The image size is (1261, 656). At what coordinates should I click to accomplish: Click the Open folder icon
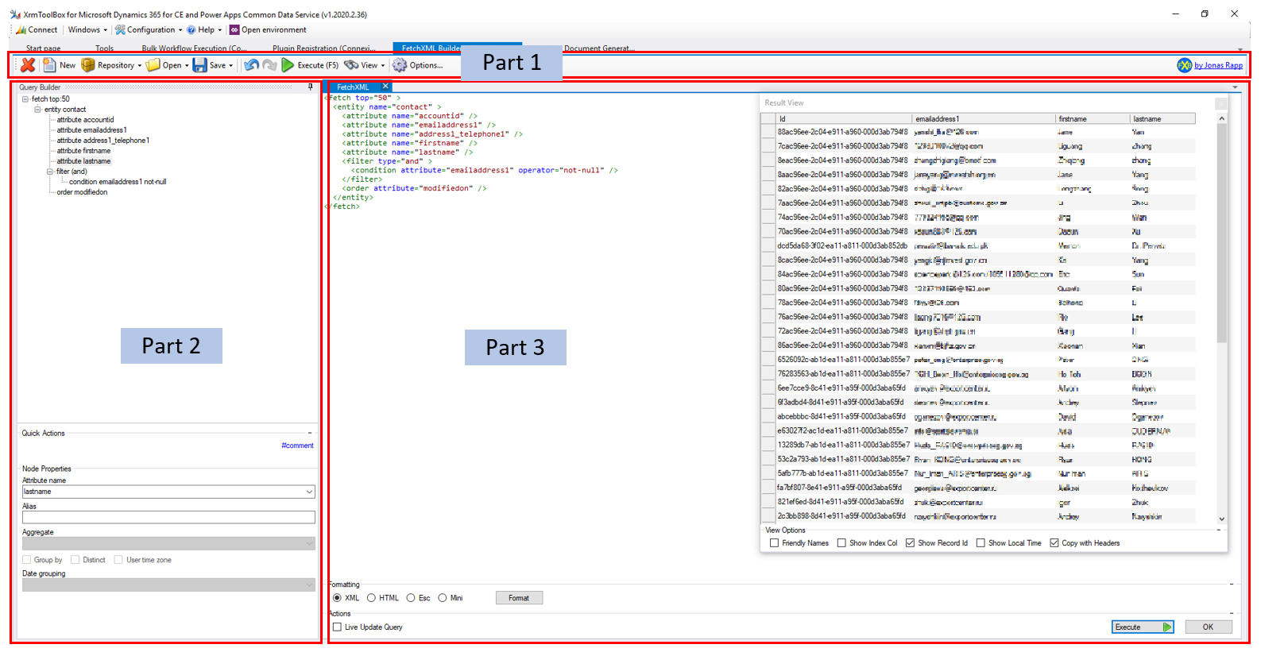[x=153, y=65]
